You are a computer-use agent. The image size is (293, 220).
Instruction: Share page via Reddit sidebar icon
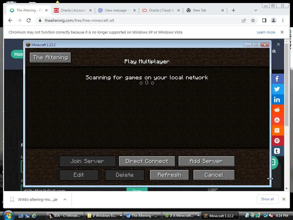pos(277,110)
